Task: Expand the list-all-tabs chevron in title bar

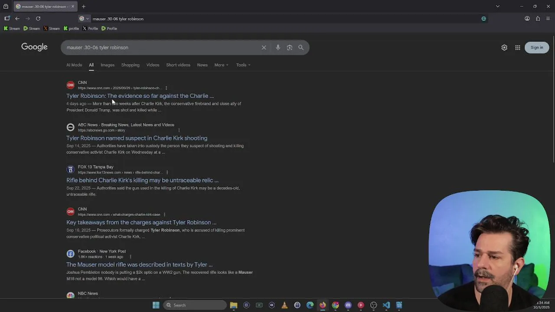Action: click(498, 6)
